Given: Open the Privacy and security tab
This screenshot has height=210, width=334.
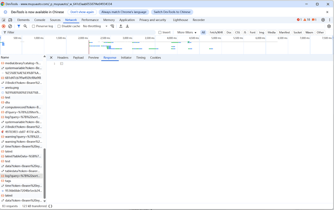Looking at the screenshot, I should tap(153, 20).
